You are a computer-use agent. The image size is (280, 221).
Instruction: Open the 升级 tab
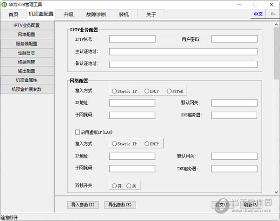(69, 14)
